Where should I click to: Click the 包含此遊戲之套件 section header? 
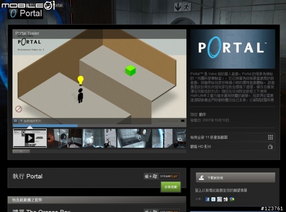(97, 200)
